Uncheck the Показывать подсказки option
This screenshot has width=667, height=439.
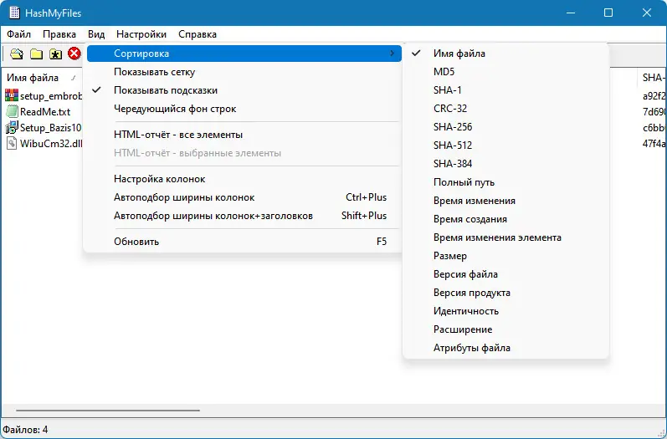point(244,90)
